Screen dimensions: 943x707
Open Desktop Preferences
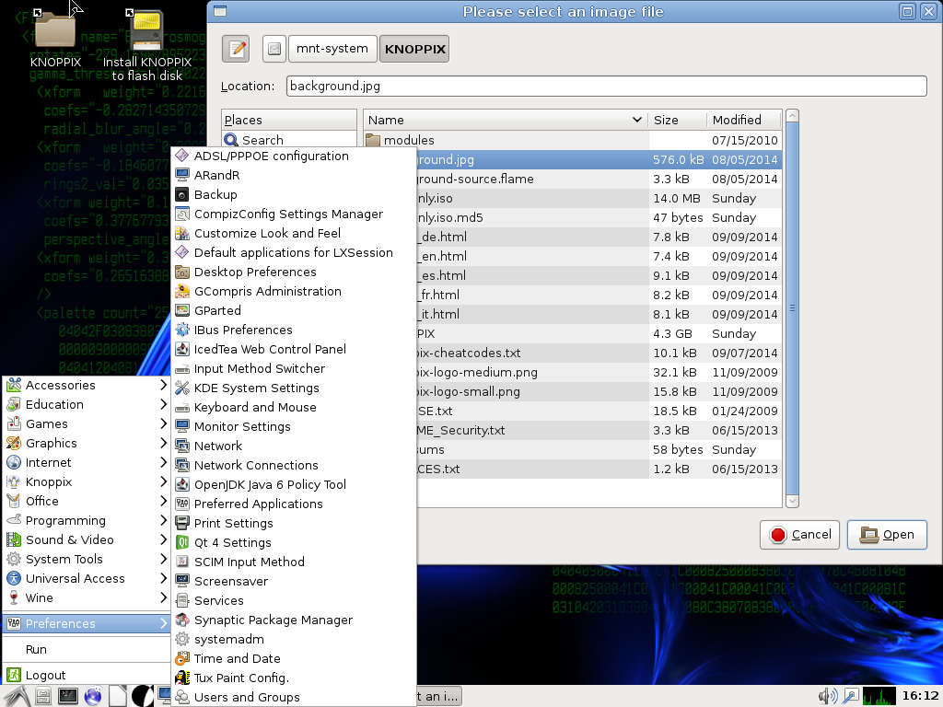[x=294, y=272]
